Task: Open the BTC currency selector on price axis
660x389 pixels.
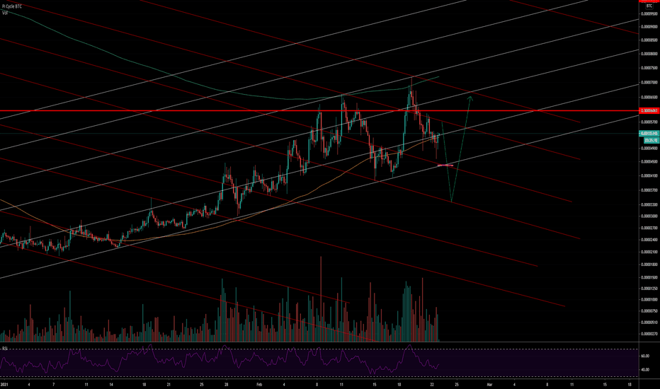Action: click(x=649, y=6)
